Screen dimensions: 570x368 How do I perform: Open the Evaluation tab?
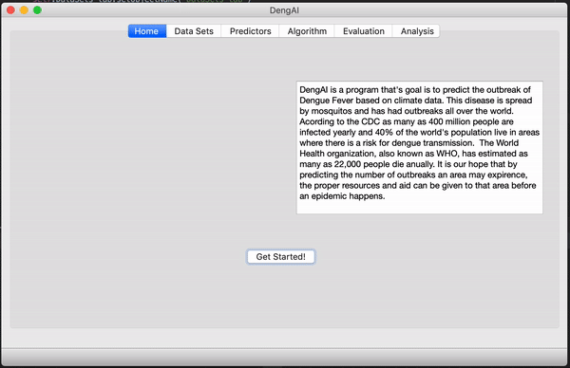click(x=364, y=31)
